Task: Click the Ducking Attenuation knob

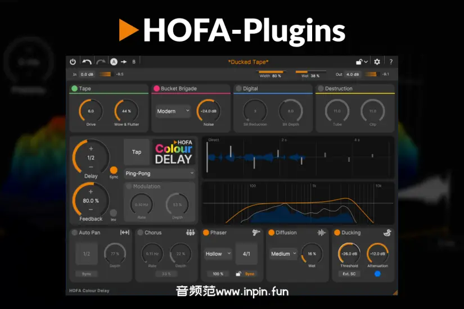Action: 377,254
